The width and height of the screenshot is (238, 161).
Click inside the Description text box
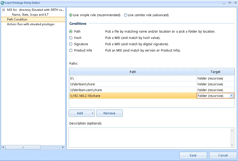[149, 137]
